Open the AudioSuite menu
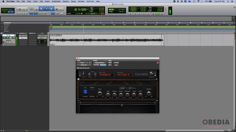The width and height of the screenshot is (236, 132). pyautogui.click(x=56, y=1)
